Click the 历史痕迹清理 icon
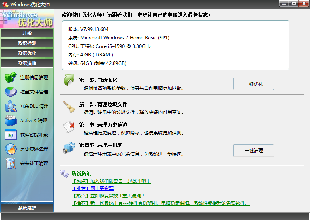Image resolution: width=310 pixels, height=221 pixels. 10,149
